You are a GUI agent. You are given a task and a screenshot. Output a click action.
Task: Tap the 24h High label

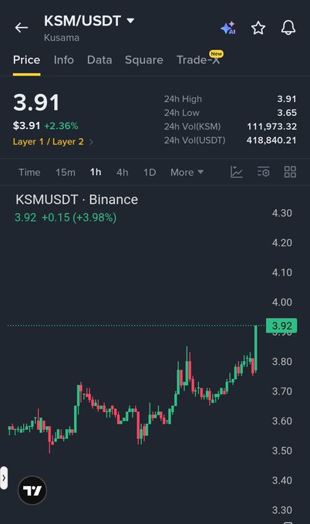[x=183, y=99]
